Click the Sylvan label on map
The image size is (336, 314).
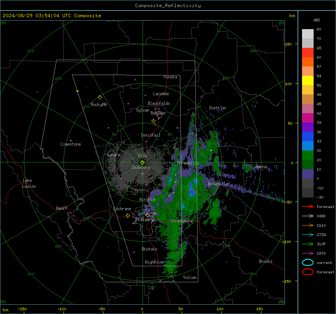coord(143,110)
